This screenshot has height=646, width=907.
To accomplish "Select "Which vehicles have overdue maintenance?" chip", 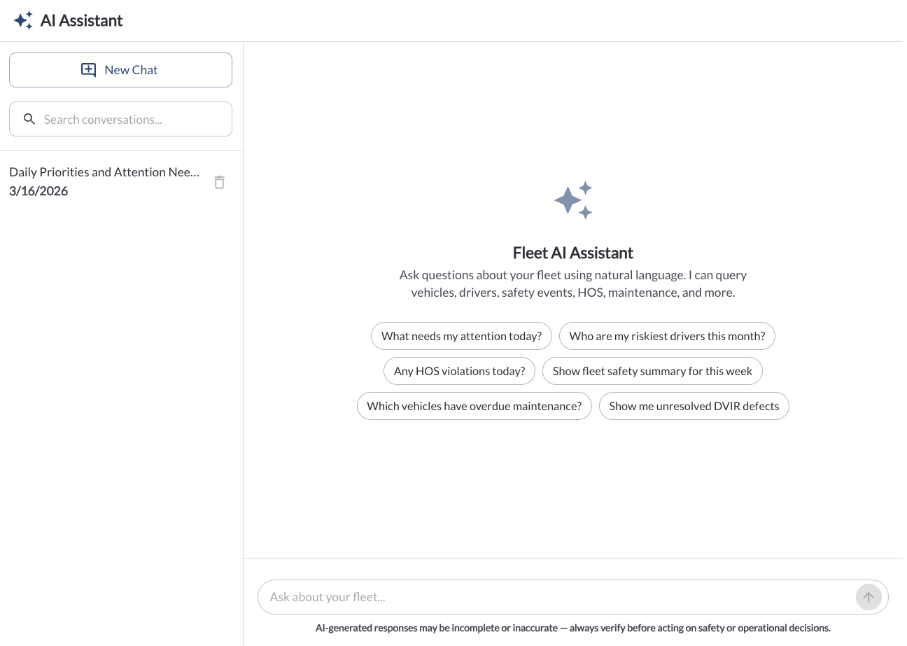I will (474, 406).
